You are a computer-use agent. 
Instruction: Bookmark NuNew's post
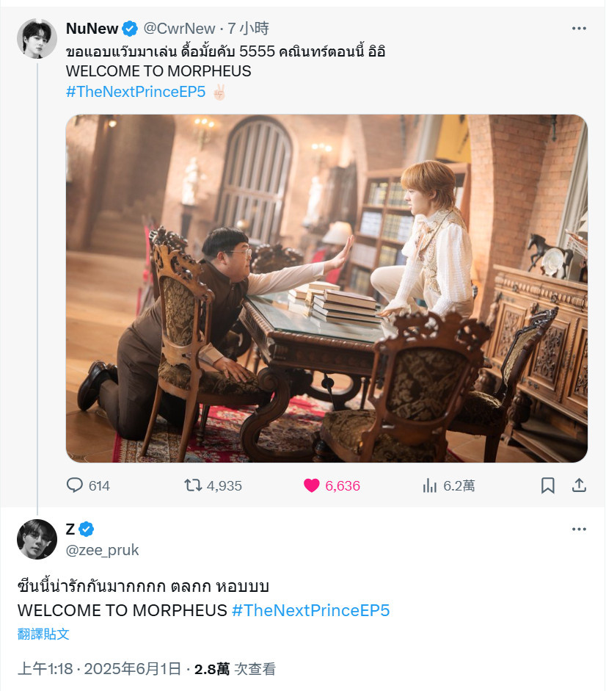click(x=547, y=485)
